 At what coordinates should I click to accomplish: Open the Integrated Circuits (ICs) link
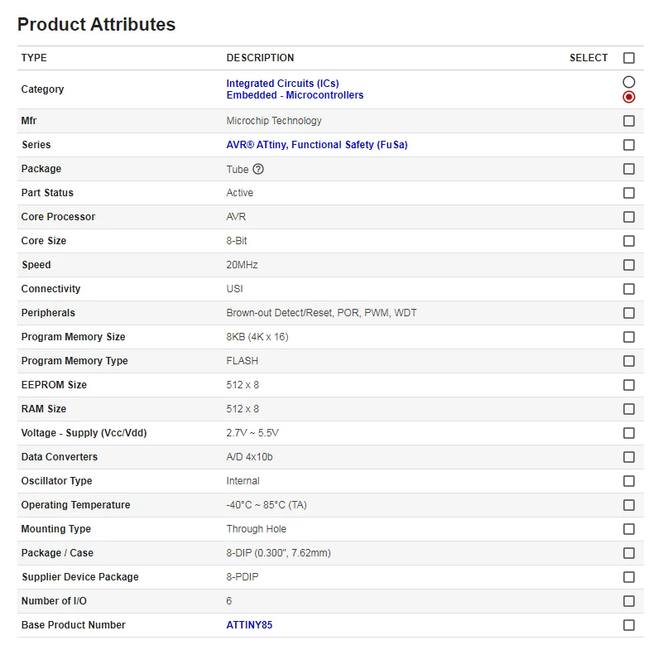point(282,84)
